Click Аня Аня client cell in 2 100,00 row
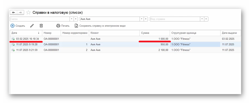This screenshot has width=250, height=103. click(114, 50)
